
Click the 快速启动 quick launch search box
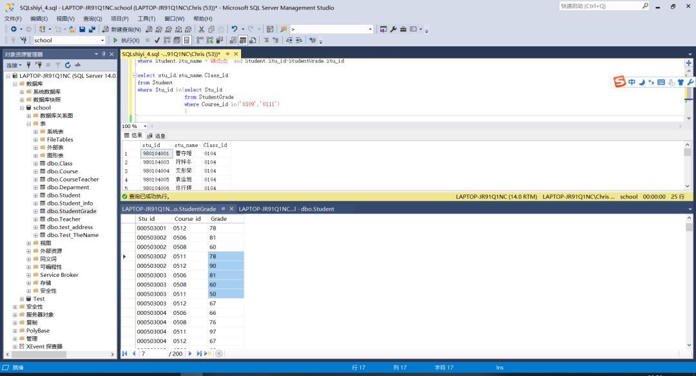pos(599,6)
